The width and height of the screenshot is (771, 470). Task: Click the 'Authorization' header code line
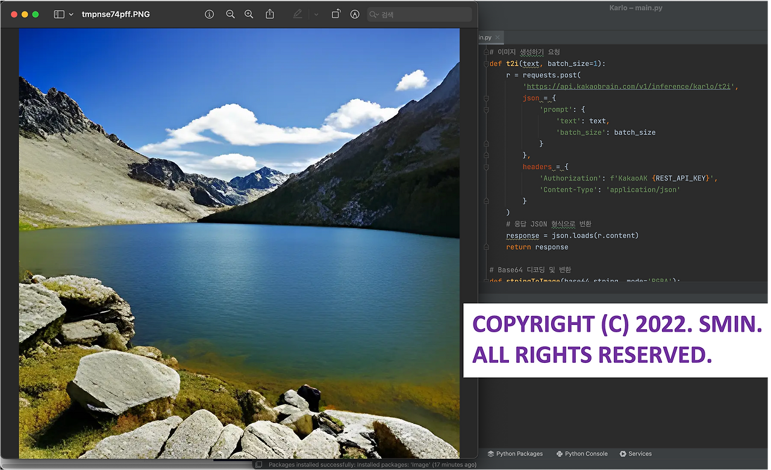pos(628,178)
